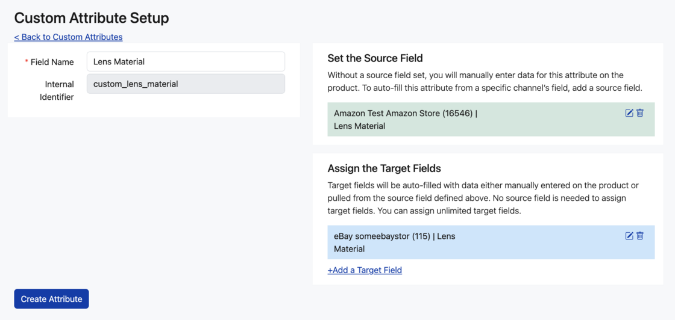Delete the Amazon source field entry
The width and height of the screenshot is (675, 320).
coord(639,113)
